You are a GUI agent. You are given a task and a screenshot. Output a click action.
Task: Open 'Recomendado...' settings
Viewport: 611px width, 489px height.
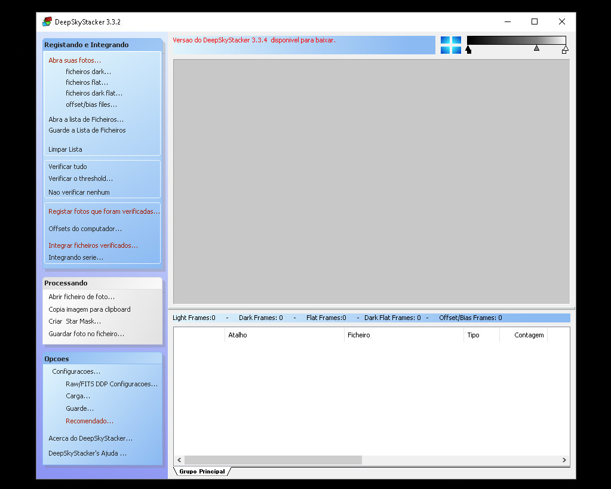(x=89, y=421)
